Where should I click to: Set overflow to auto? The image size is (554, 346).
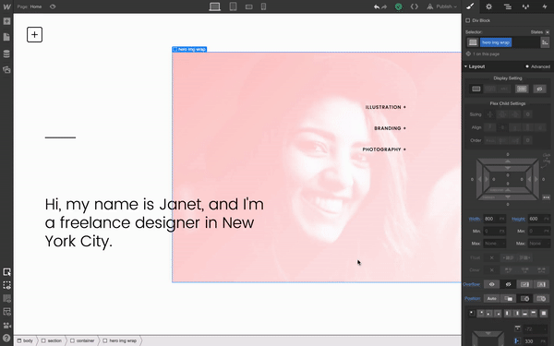541,284
